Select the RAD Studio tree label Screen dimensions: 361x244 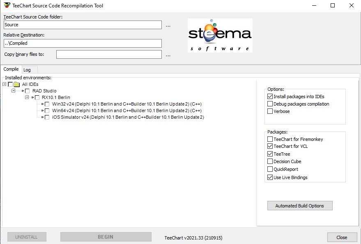(x=44, y=91)
